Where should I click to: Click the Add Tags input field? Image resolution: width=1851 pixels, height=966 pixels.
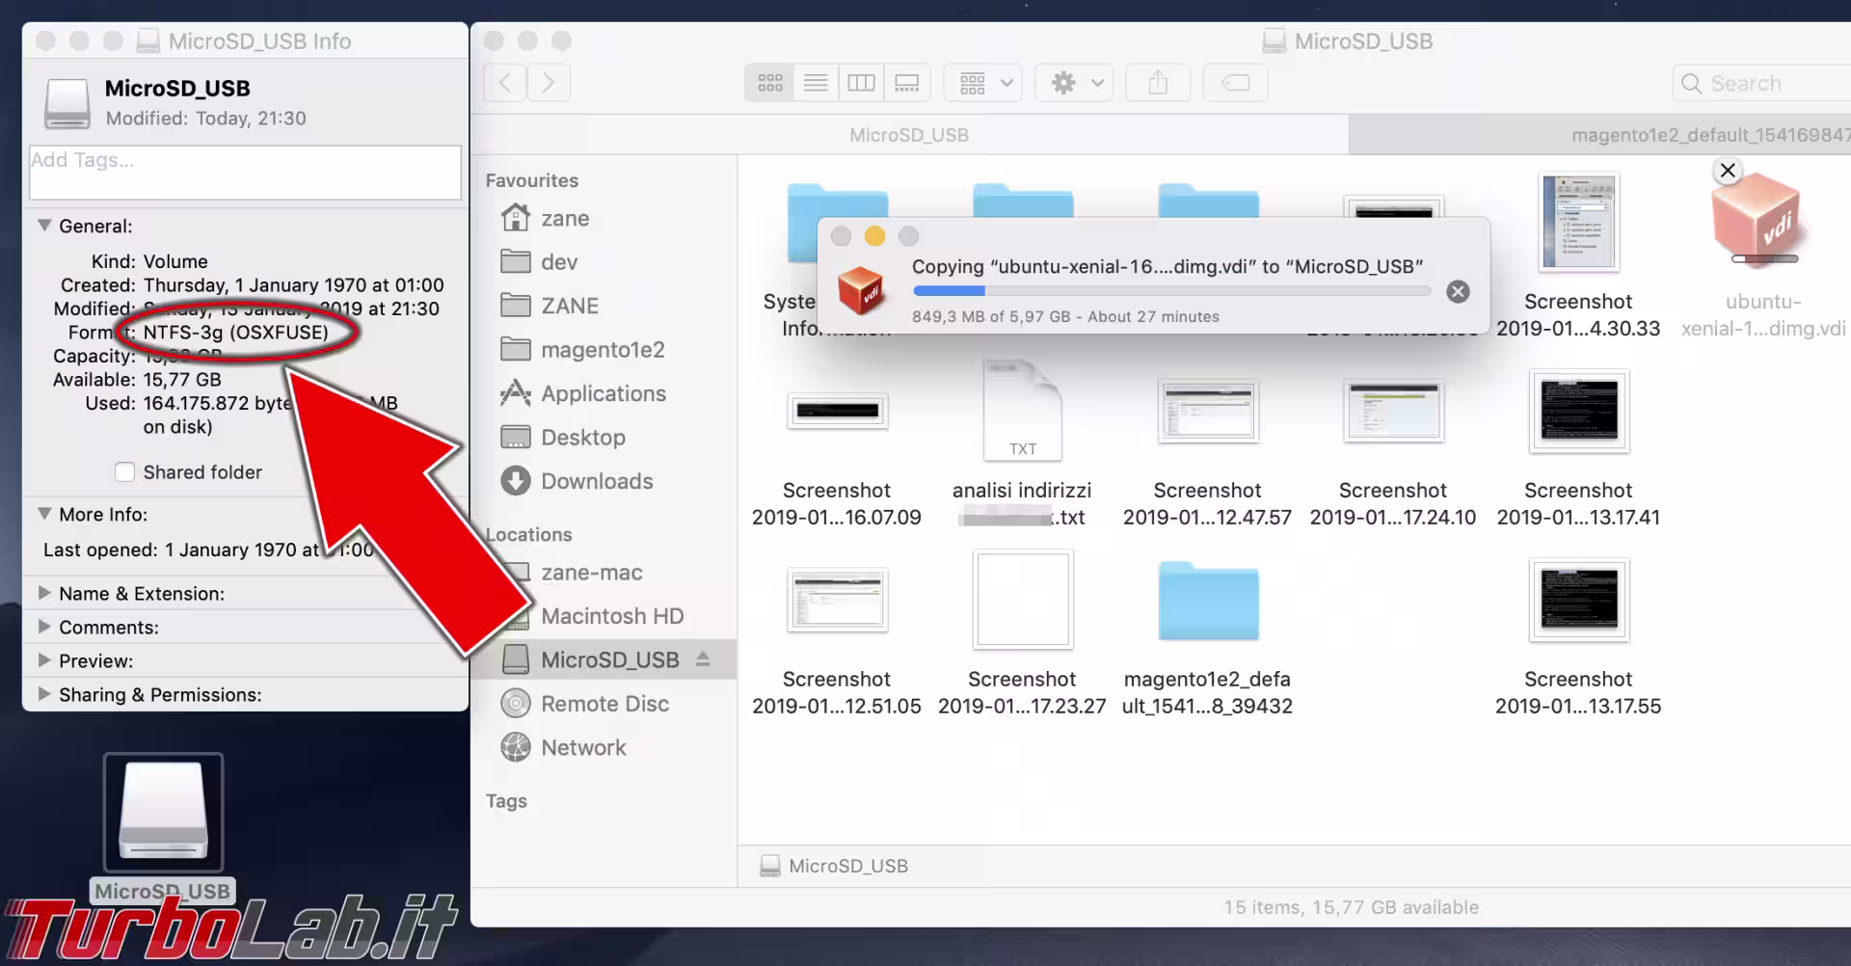point(245,173)
